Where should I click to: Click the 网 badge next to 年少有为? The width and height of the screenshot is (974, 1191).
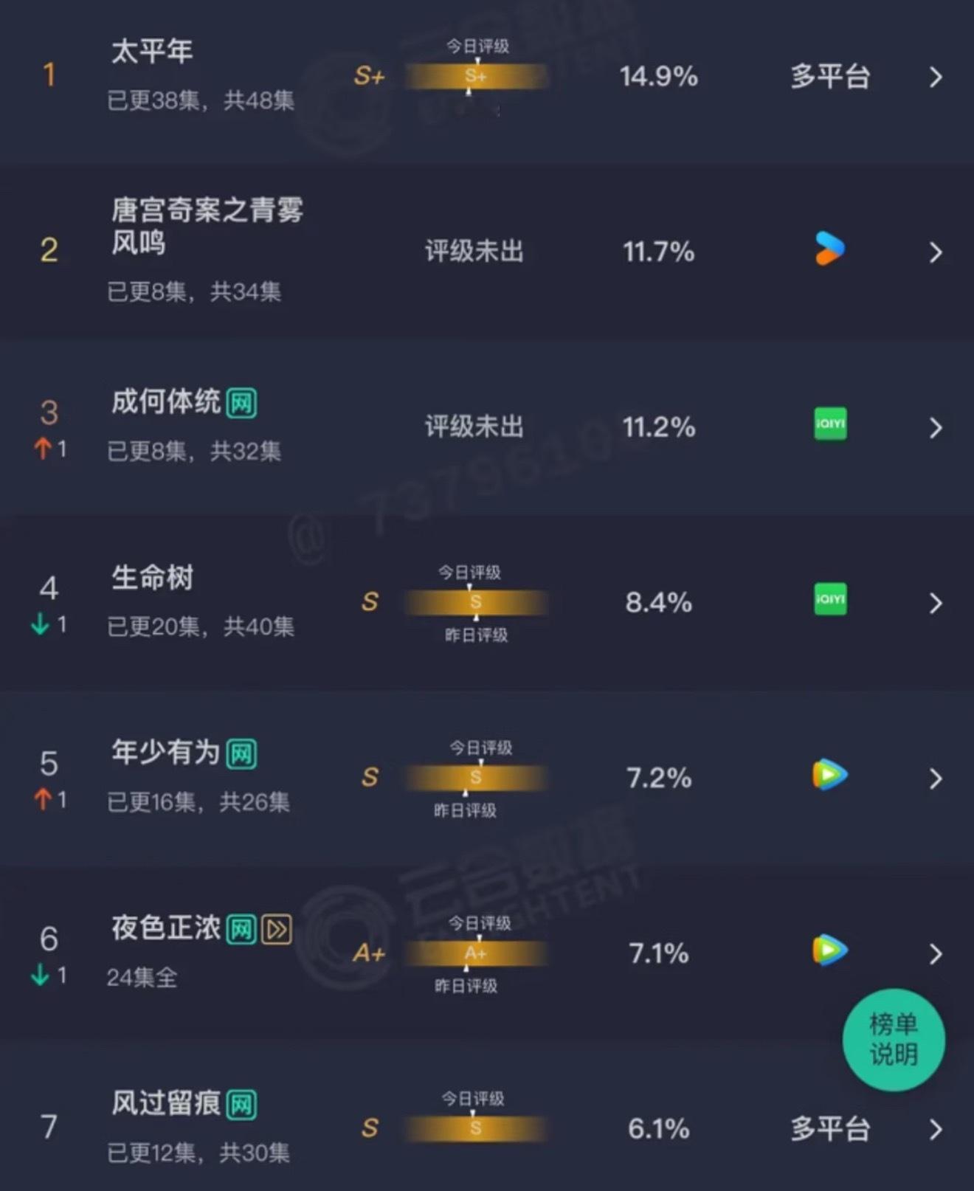tap(243, 753)
